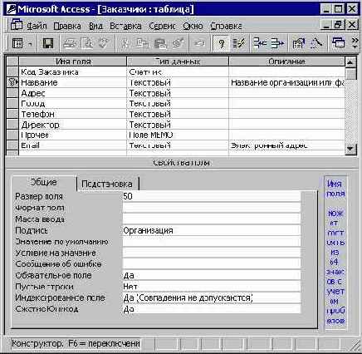362x354 pixels.
Task: Open Print Preview from the toolbar
Action: [x=87, y=43]
